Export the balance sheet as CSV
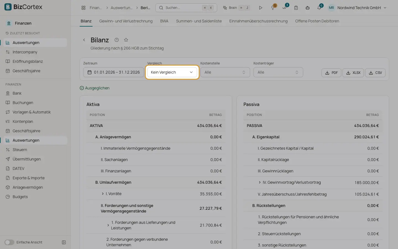This screenshot has height=249, width=398. 375,73
